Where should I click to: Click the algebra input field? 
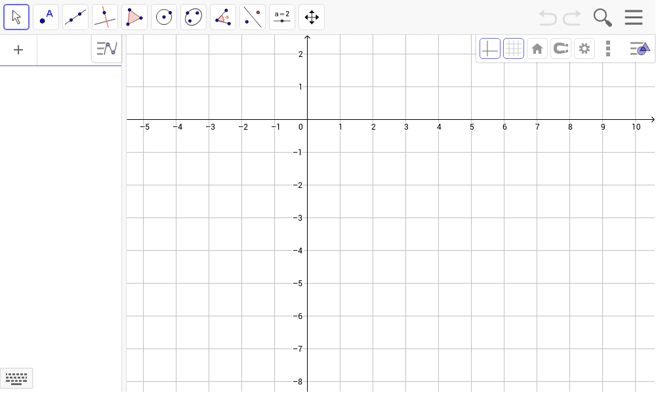pyautogui.click(x=64, y=50)
